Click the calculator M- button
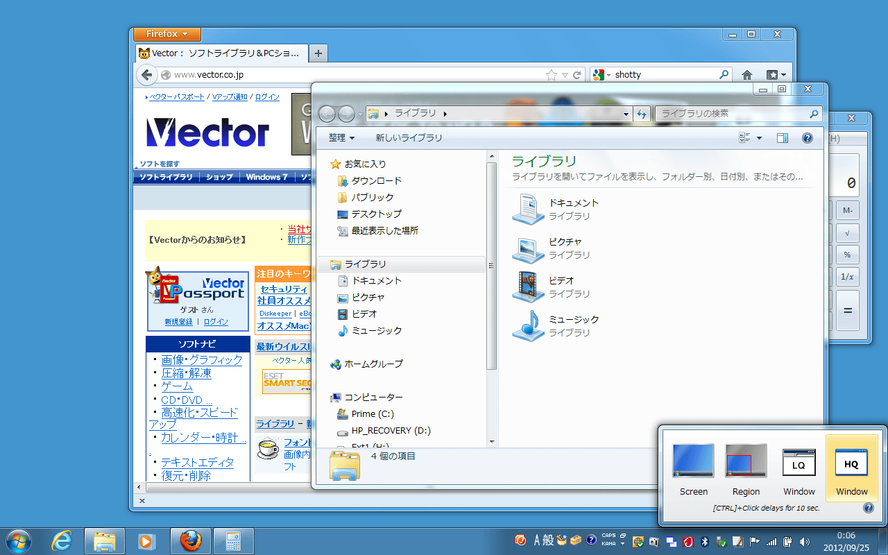This screenshot has width=888, height=555. [847, 210]
